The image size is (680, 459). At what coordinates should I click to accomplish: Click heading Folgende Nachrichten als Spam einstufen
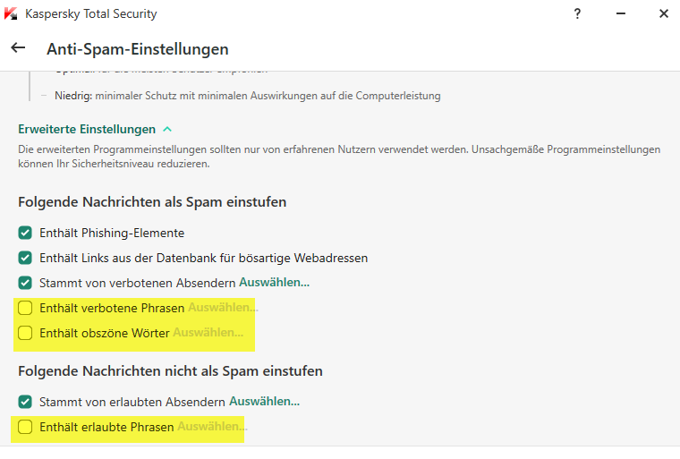[152, 202]
